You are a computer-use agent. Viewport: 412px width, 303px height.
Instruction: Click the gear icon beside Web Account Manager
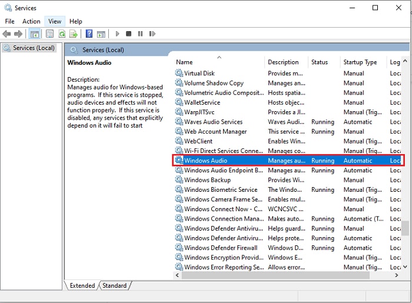(179, 131)
